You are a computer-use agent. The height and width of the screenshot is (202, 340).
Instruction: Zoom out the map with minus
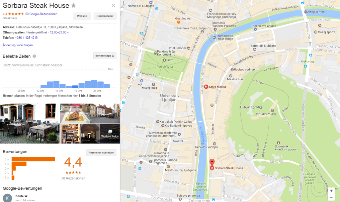(x=331, y=197)
